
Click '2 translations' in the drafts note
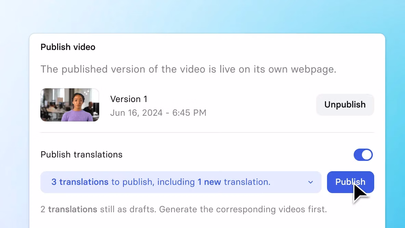click(x=69, y=209)
